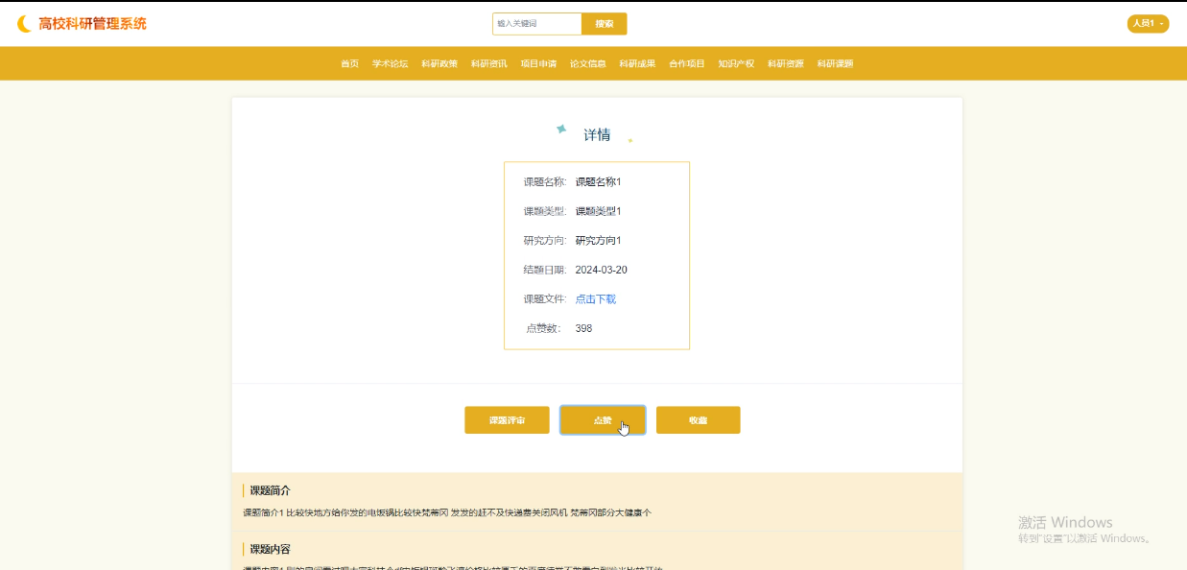
Task: Click the 结题日期 label
Action: (x=545, y=270)
